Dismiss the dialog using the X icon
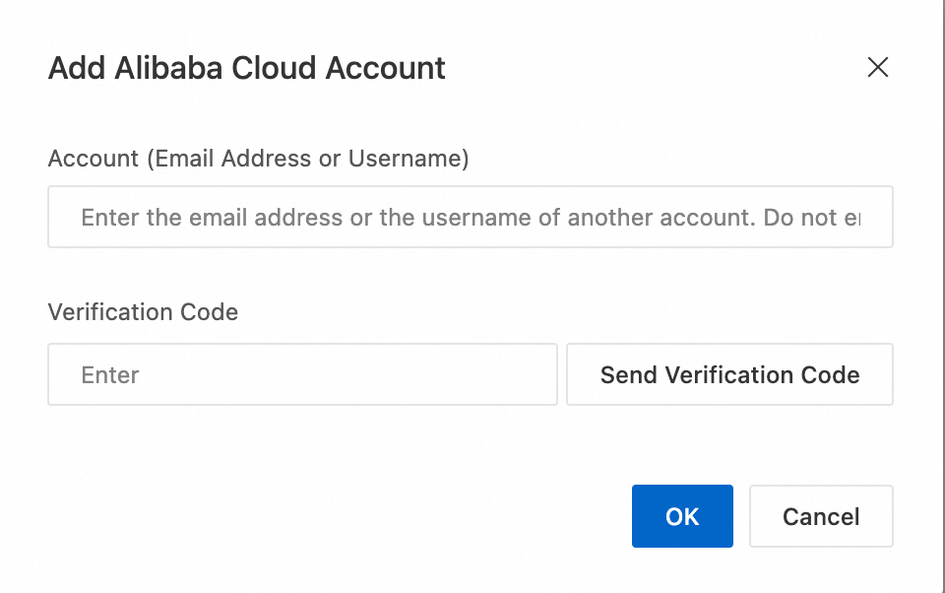 [x=877, y=67]
